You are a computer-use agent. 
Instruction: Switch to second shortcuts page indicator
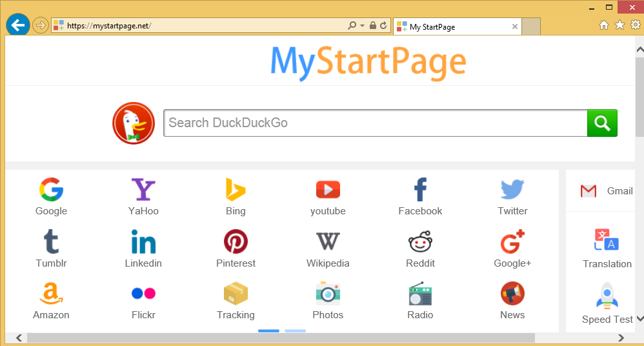click(x=295, y=331)
